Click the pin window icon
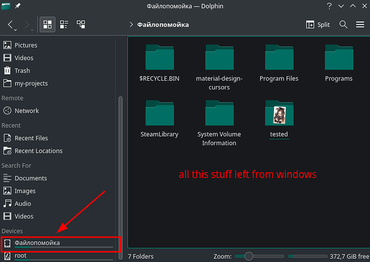The width and height of the screenshot is (370, 262). (18, 6)
